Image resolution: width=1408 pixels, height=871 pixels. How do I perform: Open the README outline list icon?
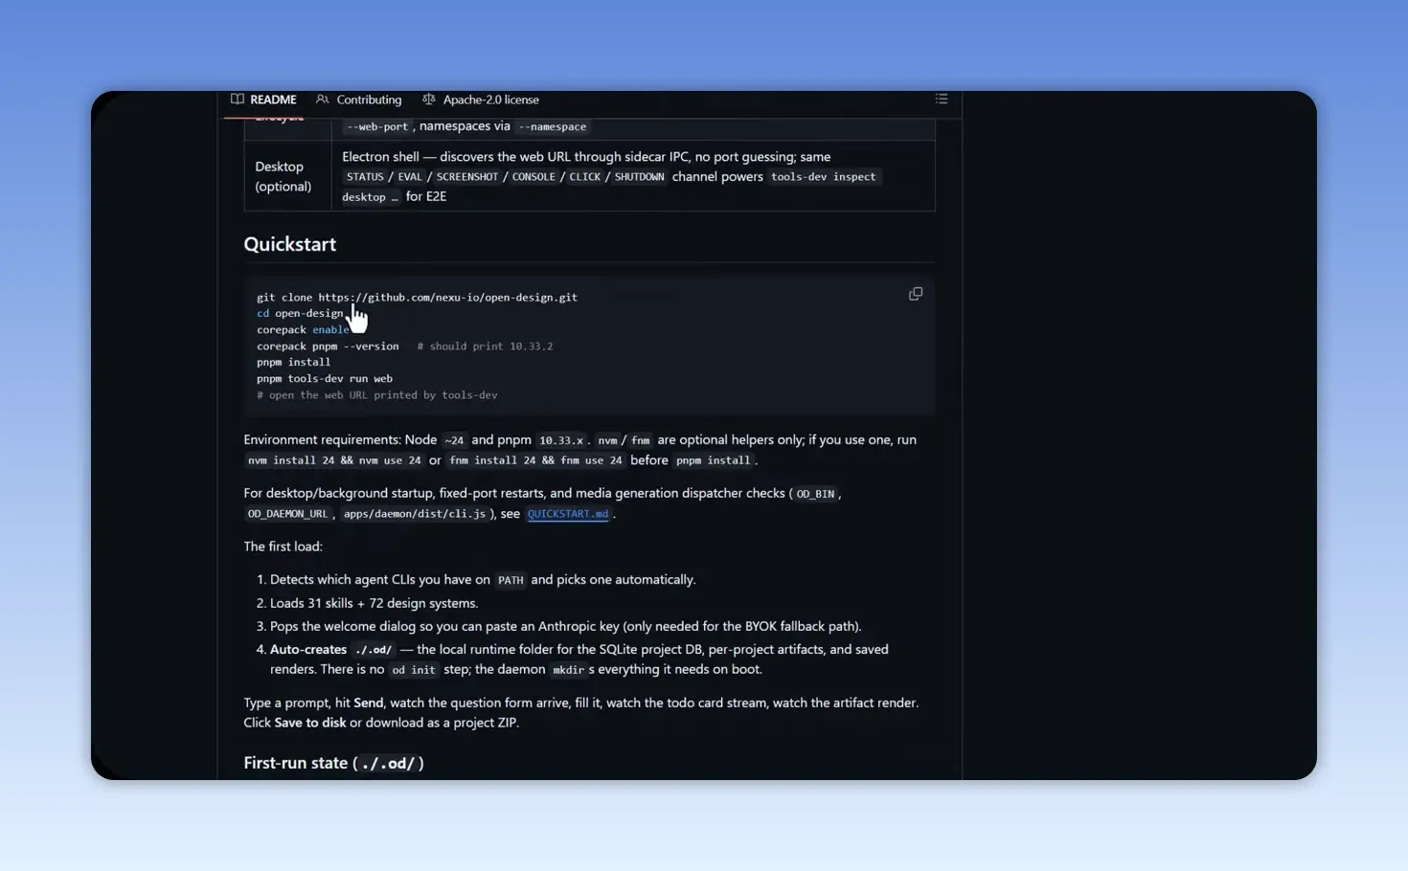[x=942, y=99]
